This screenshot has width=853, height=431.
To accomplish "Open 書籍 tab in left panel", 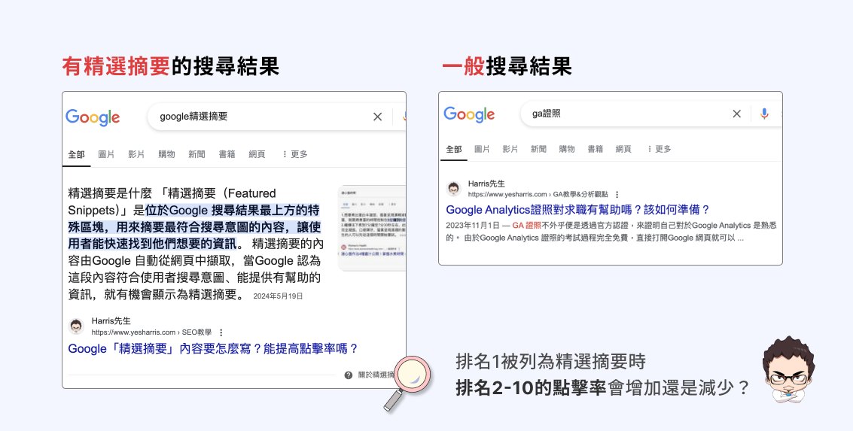I will 227,154.
